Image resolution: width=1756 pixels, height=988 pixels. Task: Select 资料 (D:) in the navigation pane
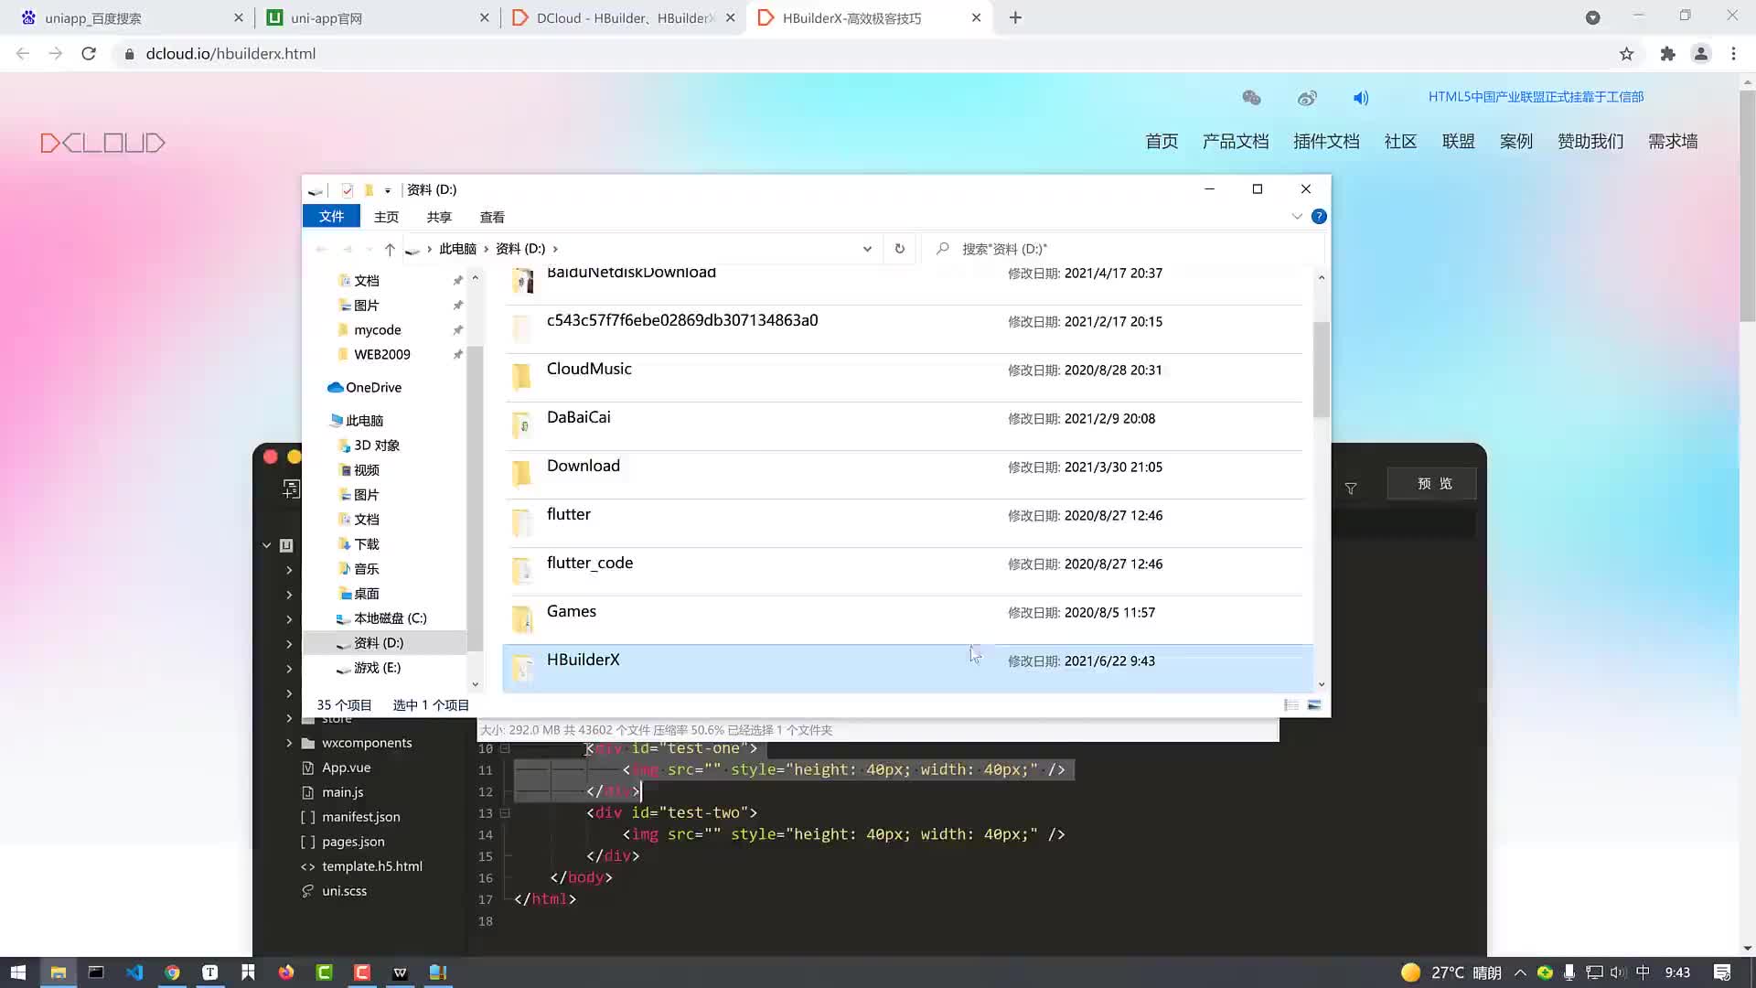pyautogui.click(x=384, y=643)
